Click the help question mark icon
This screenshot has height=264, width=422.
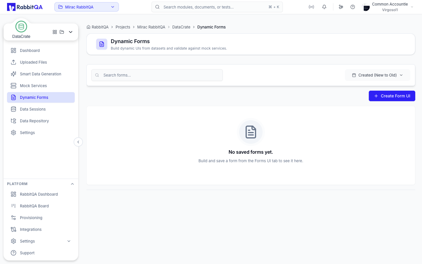pos(353,7)
